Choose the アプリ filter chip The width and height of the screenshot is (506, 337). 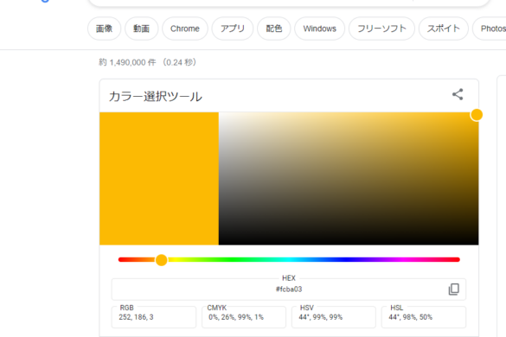(x=233, y=29)
